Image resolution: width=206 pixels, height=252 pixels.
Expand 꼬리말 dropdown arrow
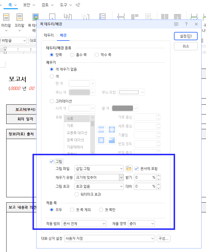20,30
